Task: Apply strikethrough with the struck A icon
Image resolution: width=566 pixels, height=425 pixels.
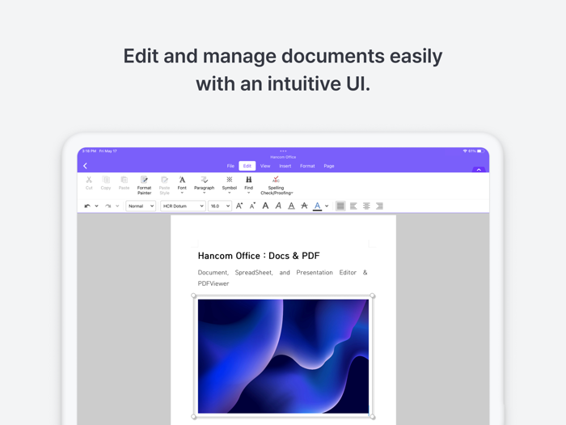Action: click(x=304, y=206)
